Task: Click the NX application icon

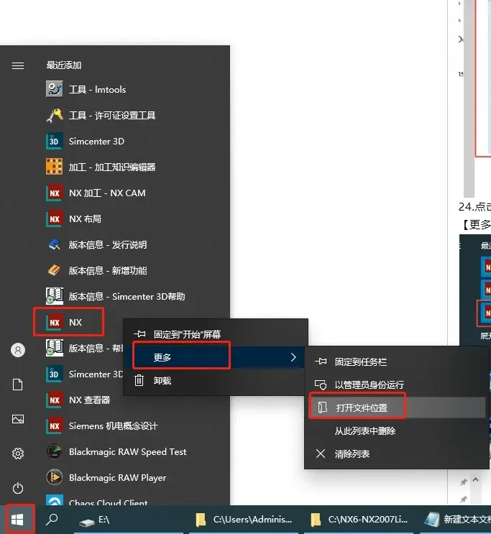Action: coord(54,322)
